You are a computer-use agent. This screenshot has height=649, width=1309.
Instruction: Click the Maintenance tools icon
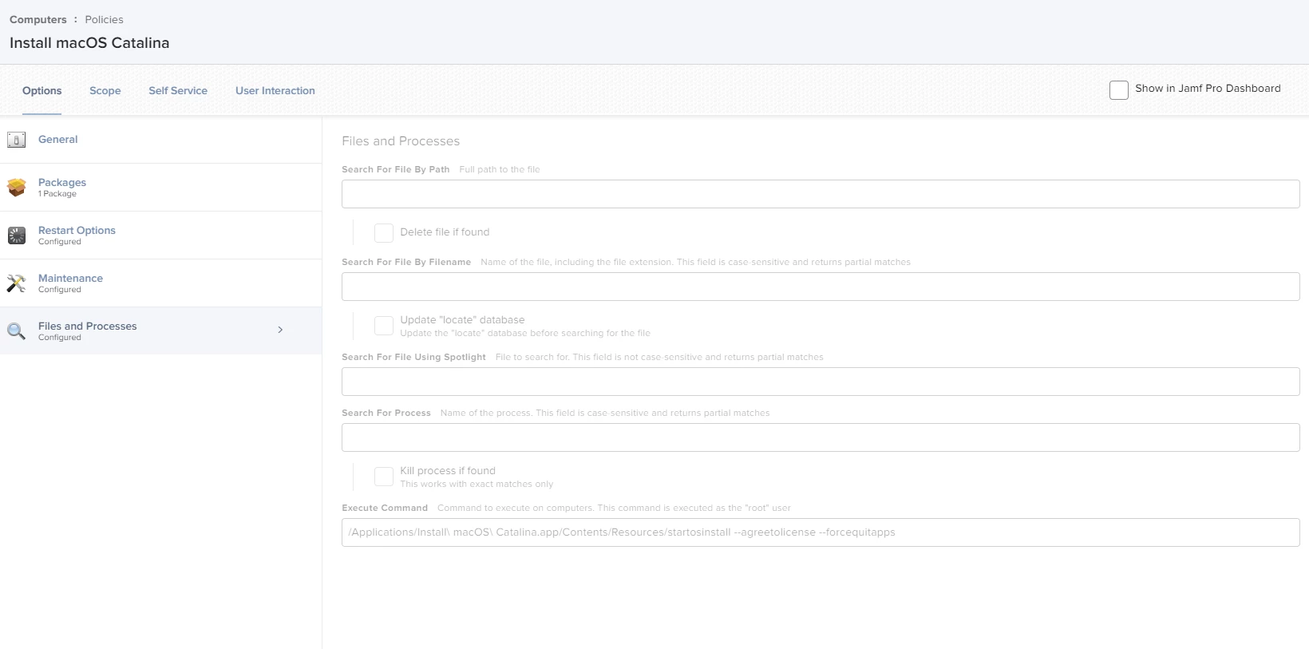tap(16, 283)
